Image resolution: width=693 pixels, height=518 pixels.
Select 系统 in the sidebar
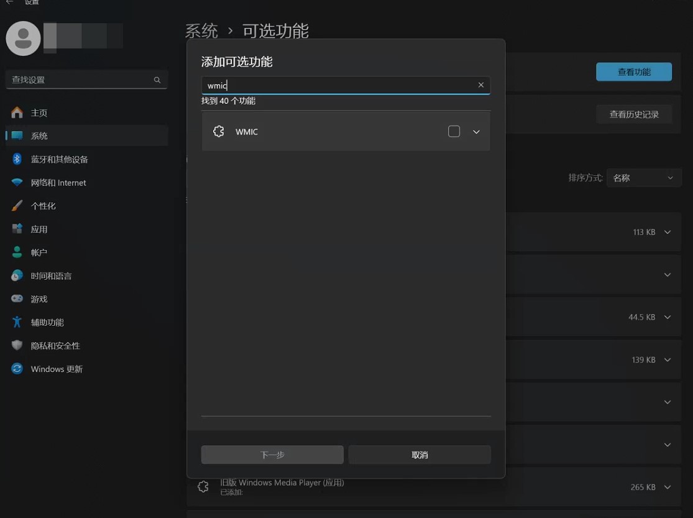pyautogui.click(x=86, y=136)
